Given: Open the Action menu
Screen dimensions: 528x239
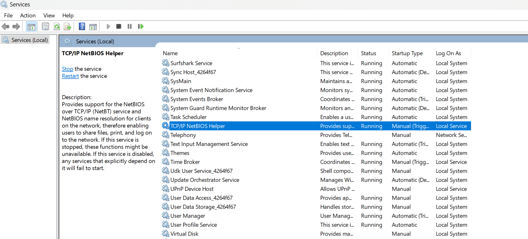Looking at the screenshot, I should pyautogui.click(x=28, y=15).
